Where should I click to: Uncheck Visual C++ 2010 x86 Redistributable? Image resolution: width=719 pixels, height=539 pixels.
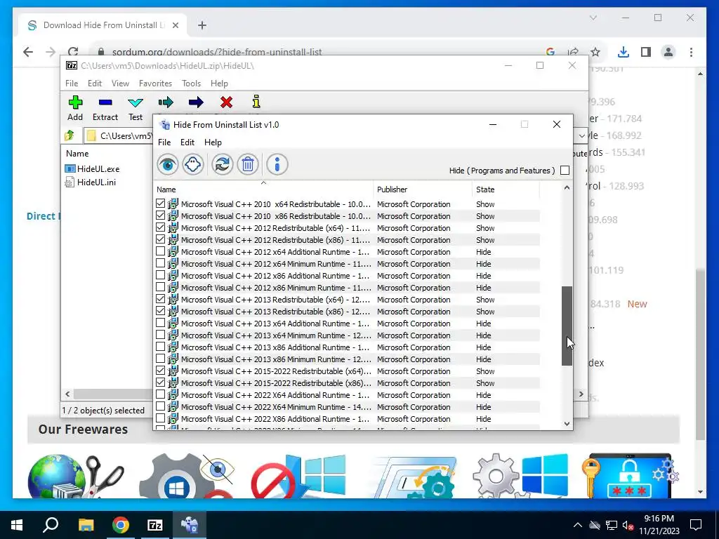coord(160,215)
